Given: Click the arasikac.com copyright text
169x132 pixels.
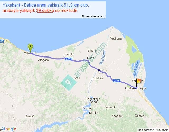Looking at the screenshot, I should (93, 16).
